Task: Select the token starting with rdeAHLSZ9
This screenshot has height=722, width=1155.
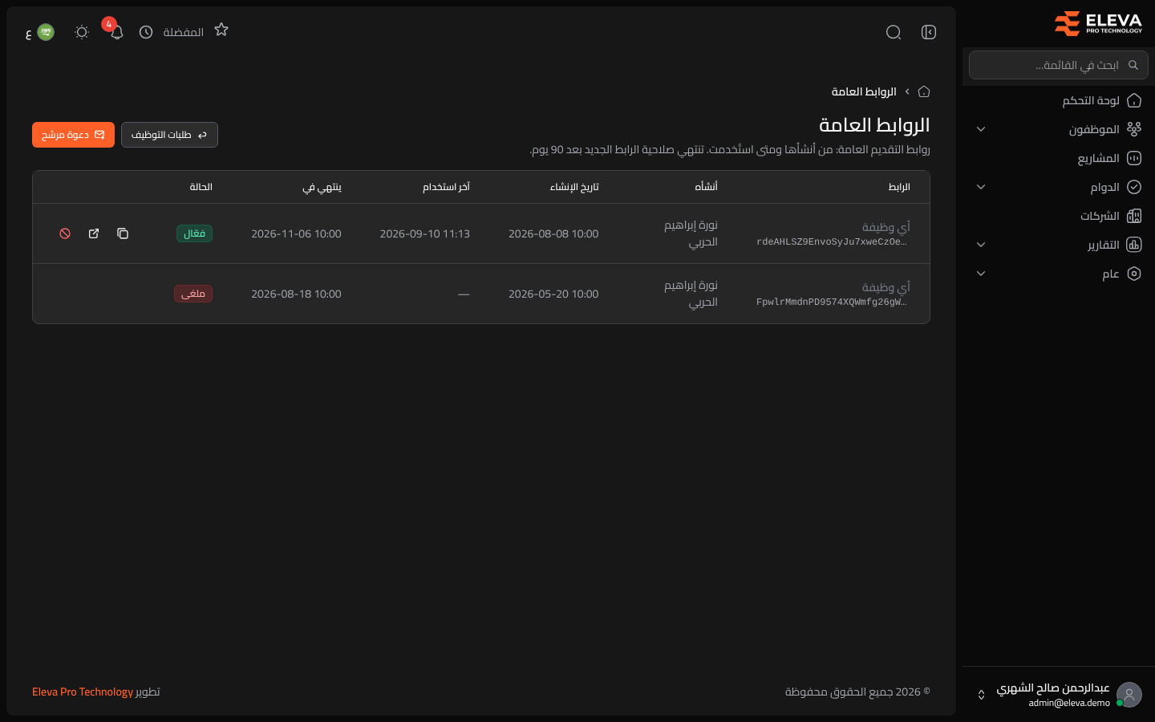Action: coord(831,241)
